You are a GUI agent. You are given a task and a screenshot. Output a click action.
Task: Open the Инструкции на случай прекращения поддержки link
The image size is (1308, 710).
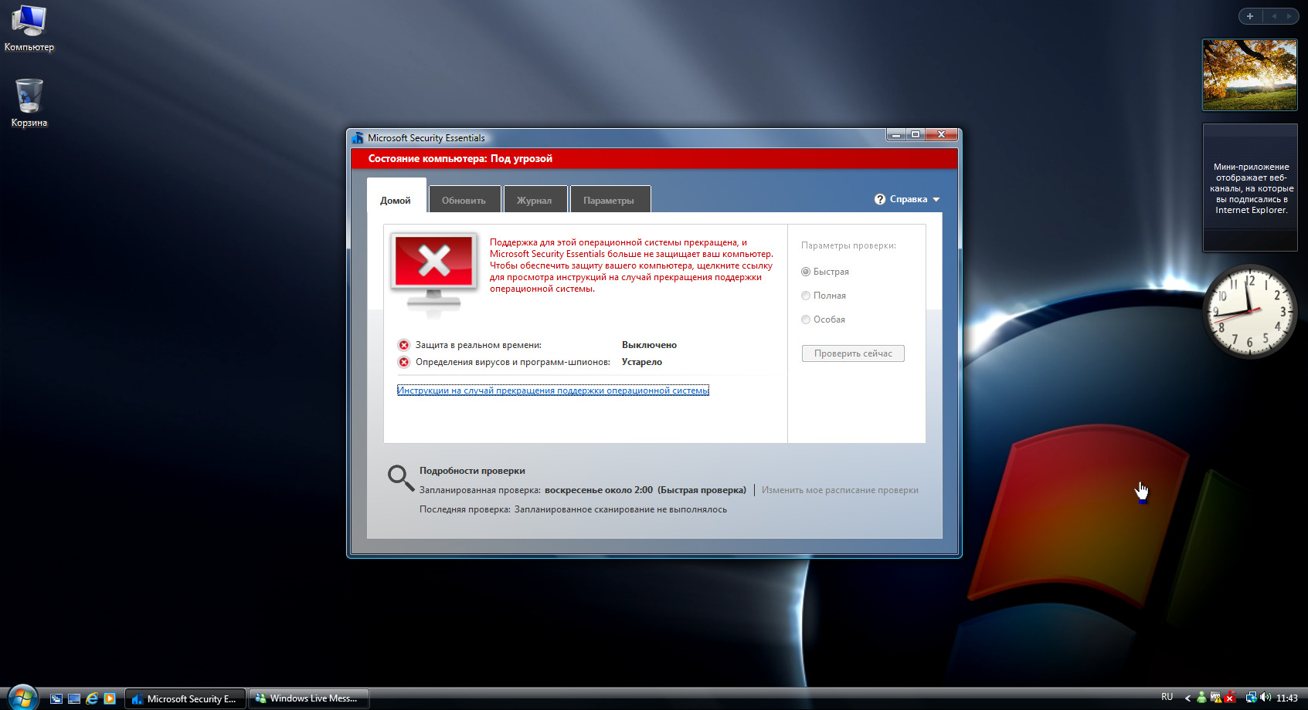553,390
